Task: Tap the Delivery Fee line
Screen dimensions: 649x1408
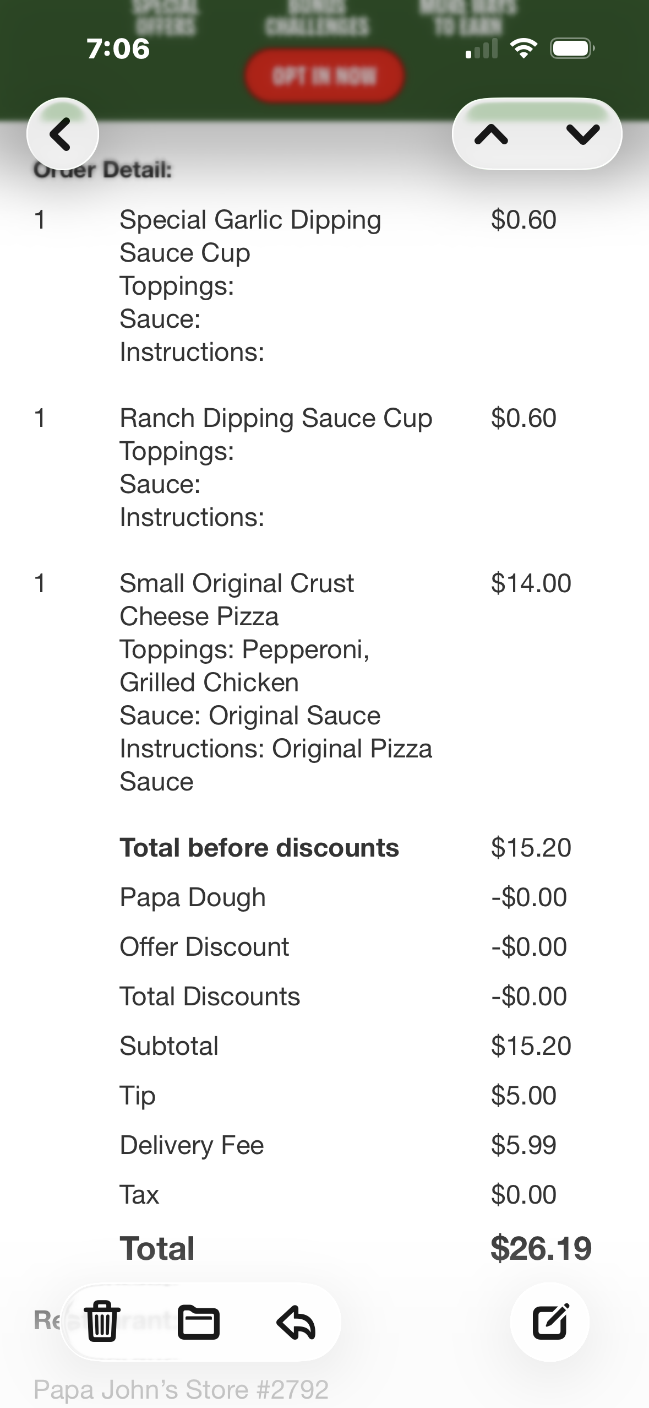Action: point(192,1145)
